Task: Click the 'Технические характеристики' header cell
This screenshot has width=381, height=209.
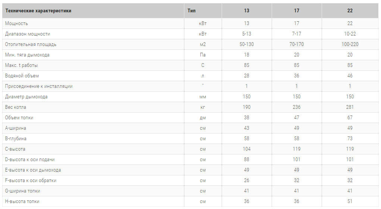Action: pos(38,11)
